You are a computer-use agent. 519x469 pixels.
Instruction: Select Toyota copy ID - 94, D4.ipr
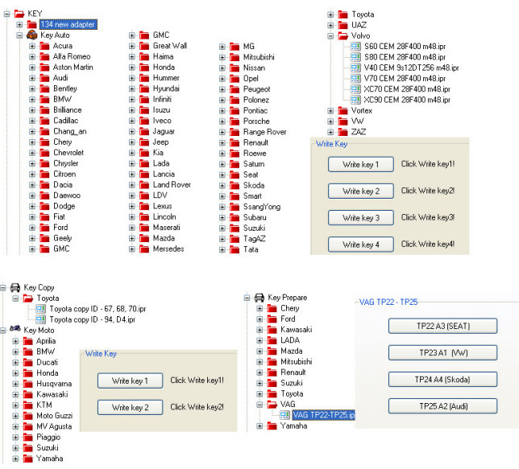[93, 319]
